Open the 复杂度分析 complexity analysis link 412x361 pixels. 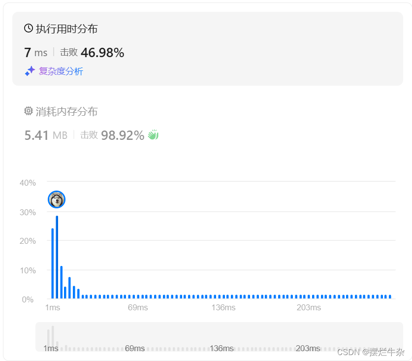tap(61, 71)
